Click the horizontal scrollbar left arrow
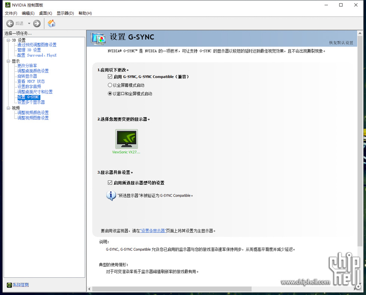This screenshot has width=366, height=295. point(89,289)
